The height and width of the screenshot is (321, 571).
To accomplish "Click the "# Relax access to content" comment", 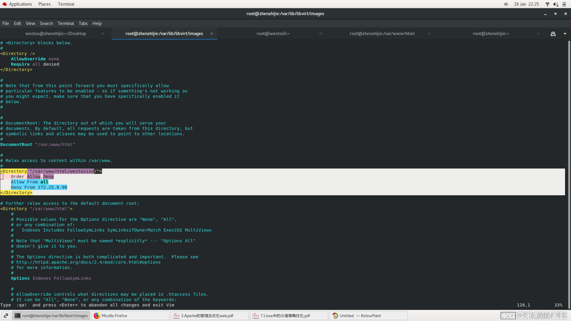I will [56, 160].
